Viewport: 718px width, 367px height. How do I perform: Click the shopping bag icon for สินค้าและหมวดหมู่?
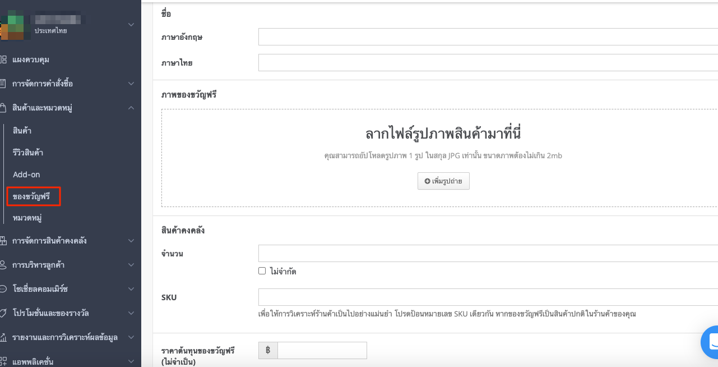[x=3, y=107]
